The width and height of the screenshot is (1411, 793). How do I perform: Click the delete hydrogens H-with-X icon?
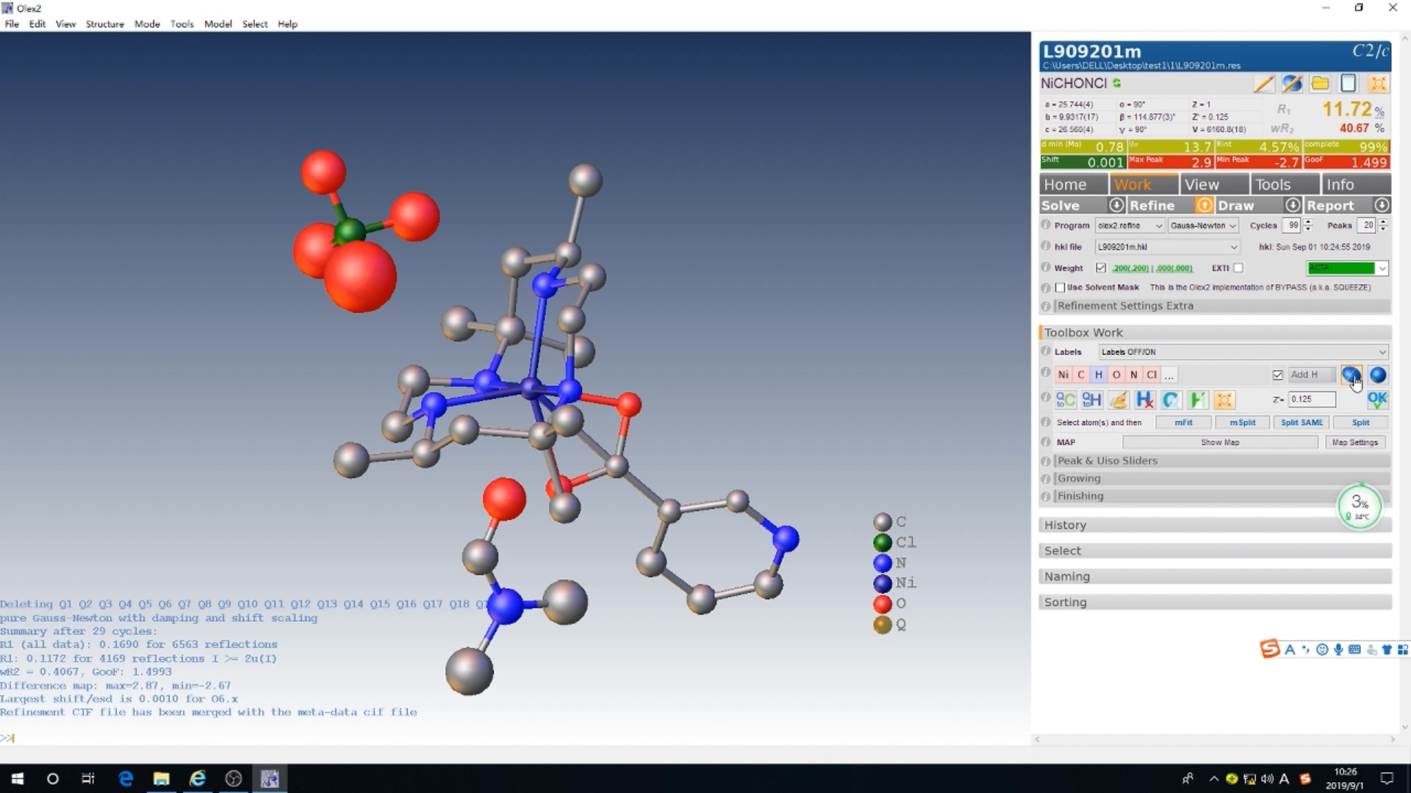pyautogui.click(x=1144, y=400)
